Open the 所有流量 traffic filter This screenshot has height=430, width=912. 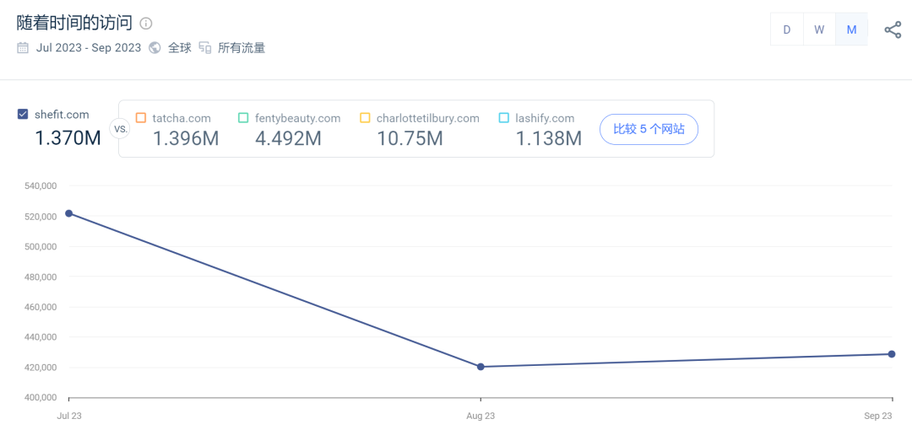point(242,48)
